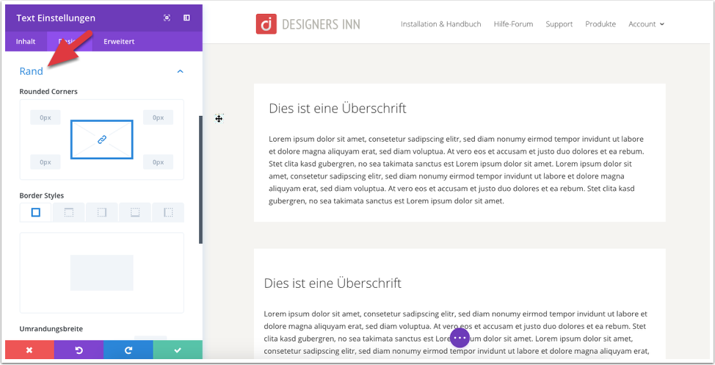715x365 pixels.
Task: Click the snap modal to sidebar icon
Action: 186,18
